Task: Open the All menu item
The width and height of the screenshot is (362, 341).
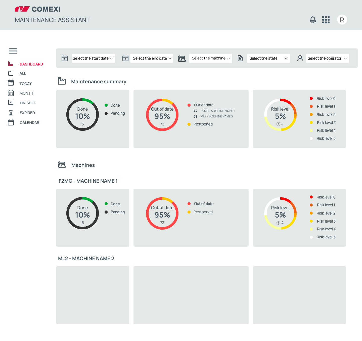Action: point(23,74)
